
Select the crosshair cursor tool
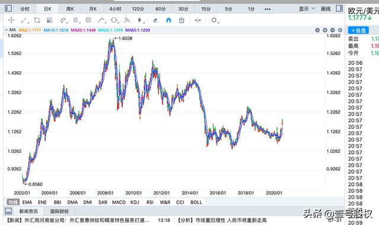[11, 20]
